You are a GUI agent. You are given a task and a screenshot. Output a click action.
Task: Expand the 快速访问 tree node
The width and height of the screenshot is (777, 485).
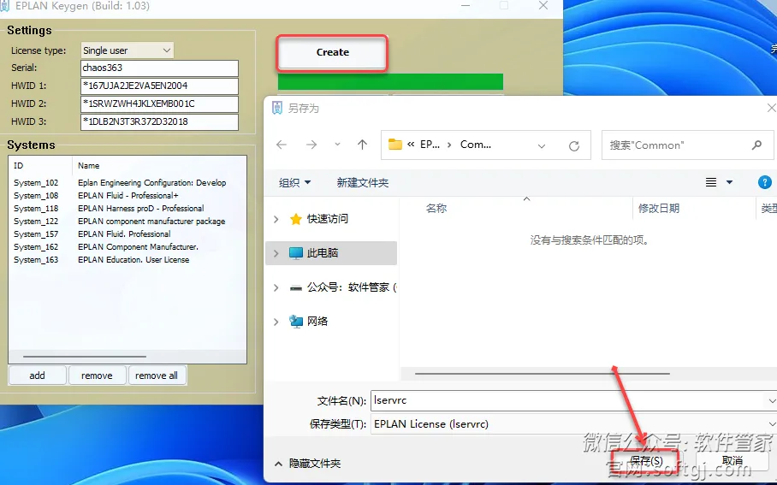click(x=276, y=219)
